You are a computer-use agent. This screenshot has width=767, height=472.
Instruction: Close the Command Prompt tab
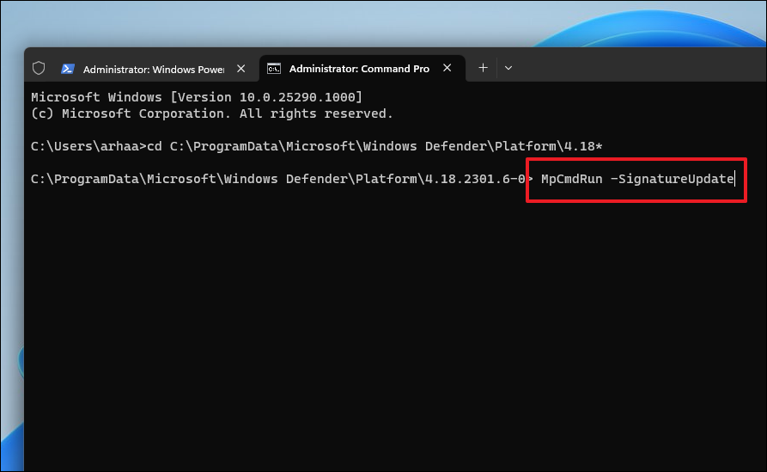coord(447,68)
